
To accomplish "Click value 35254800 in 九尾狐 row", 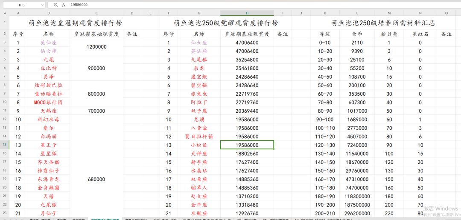I will tap(247, 60).
